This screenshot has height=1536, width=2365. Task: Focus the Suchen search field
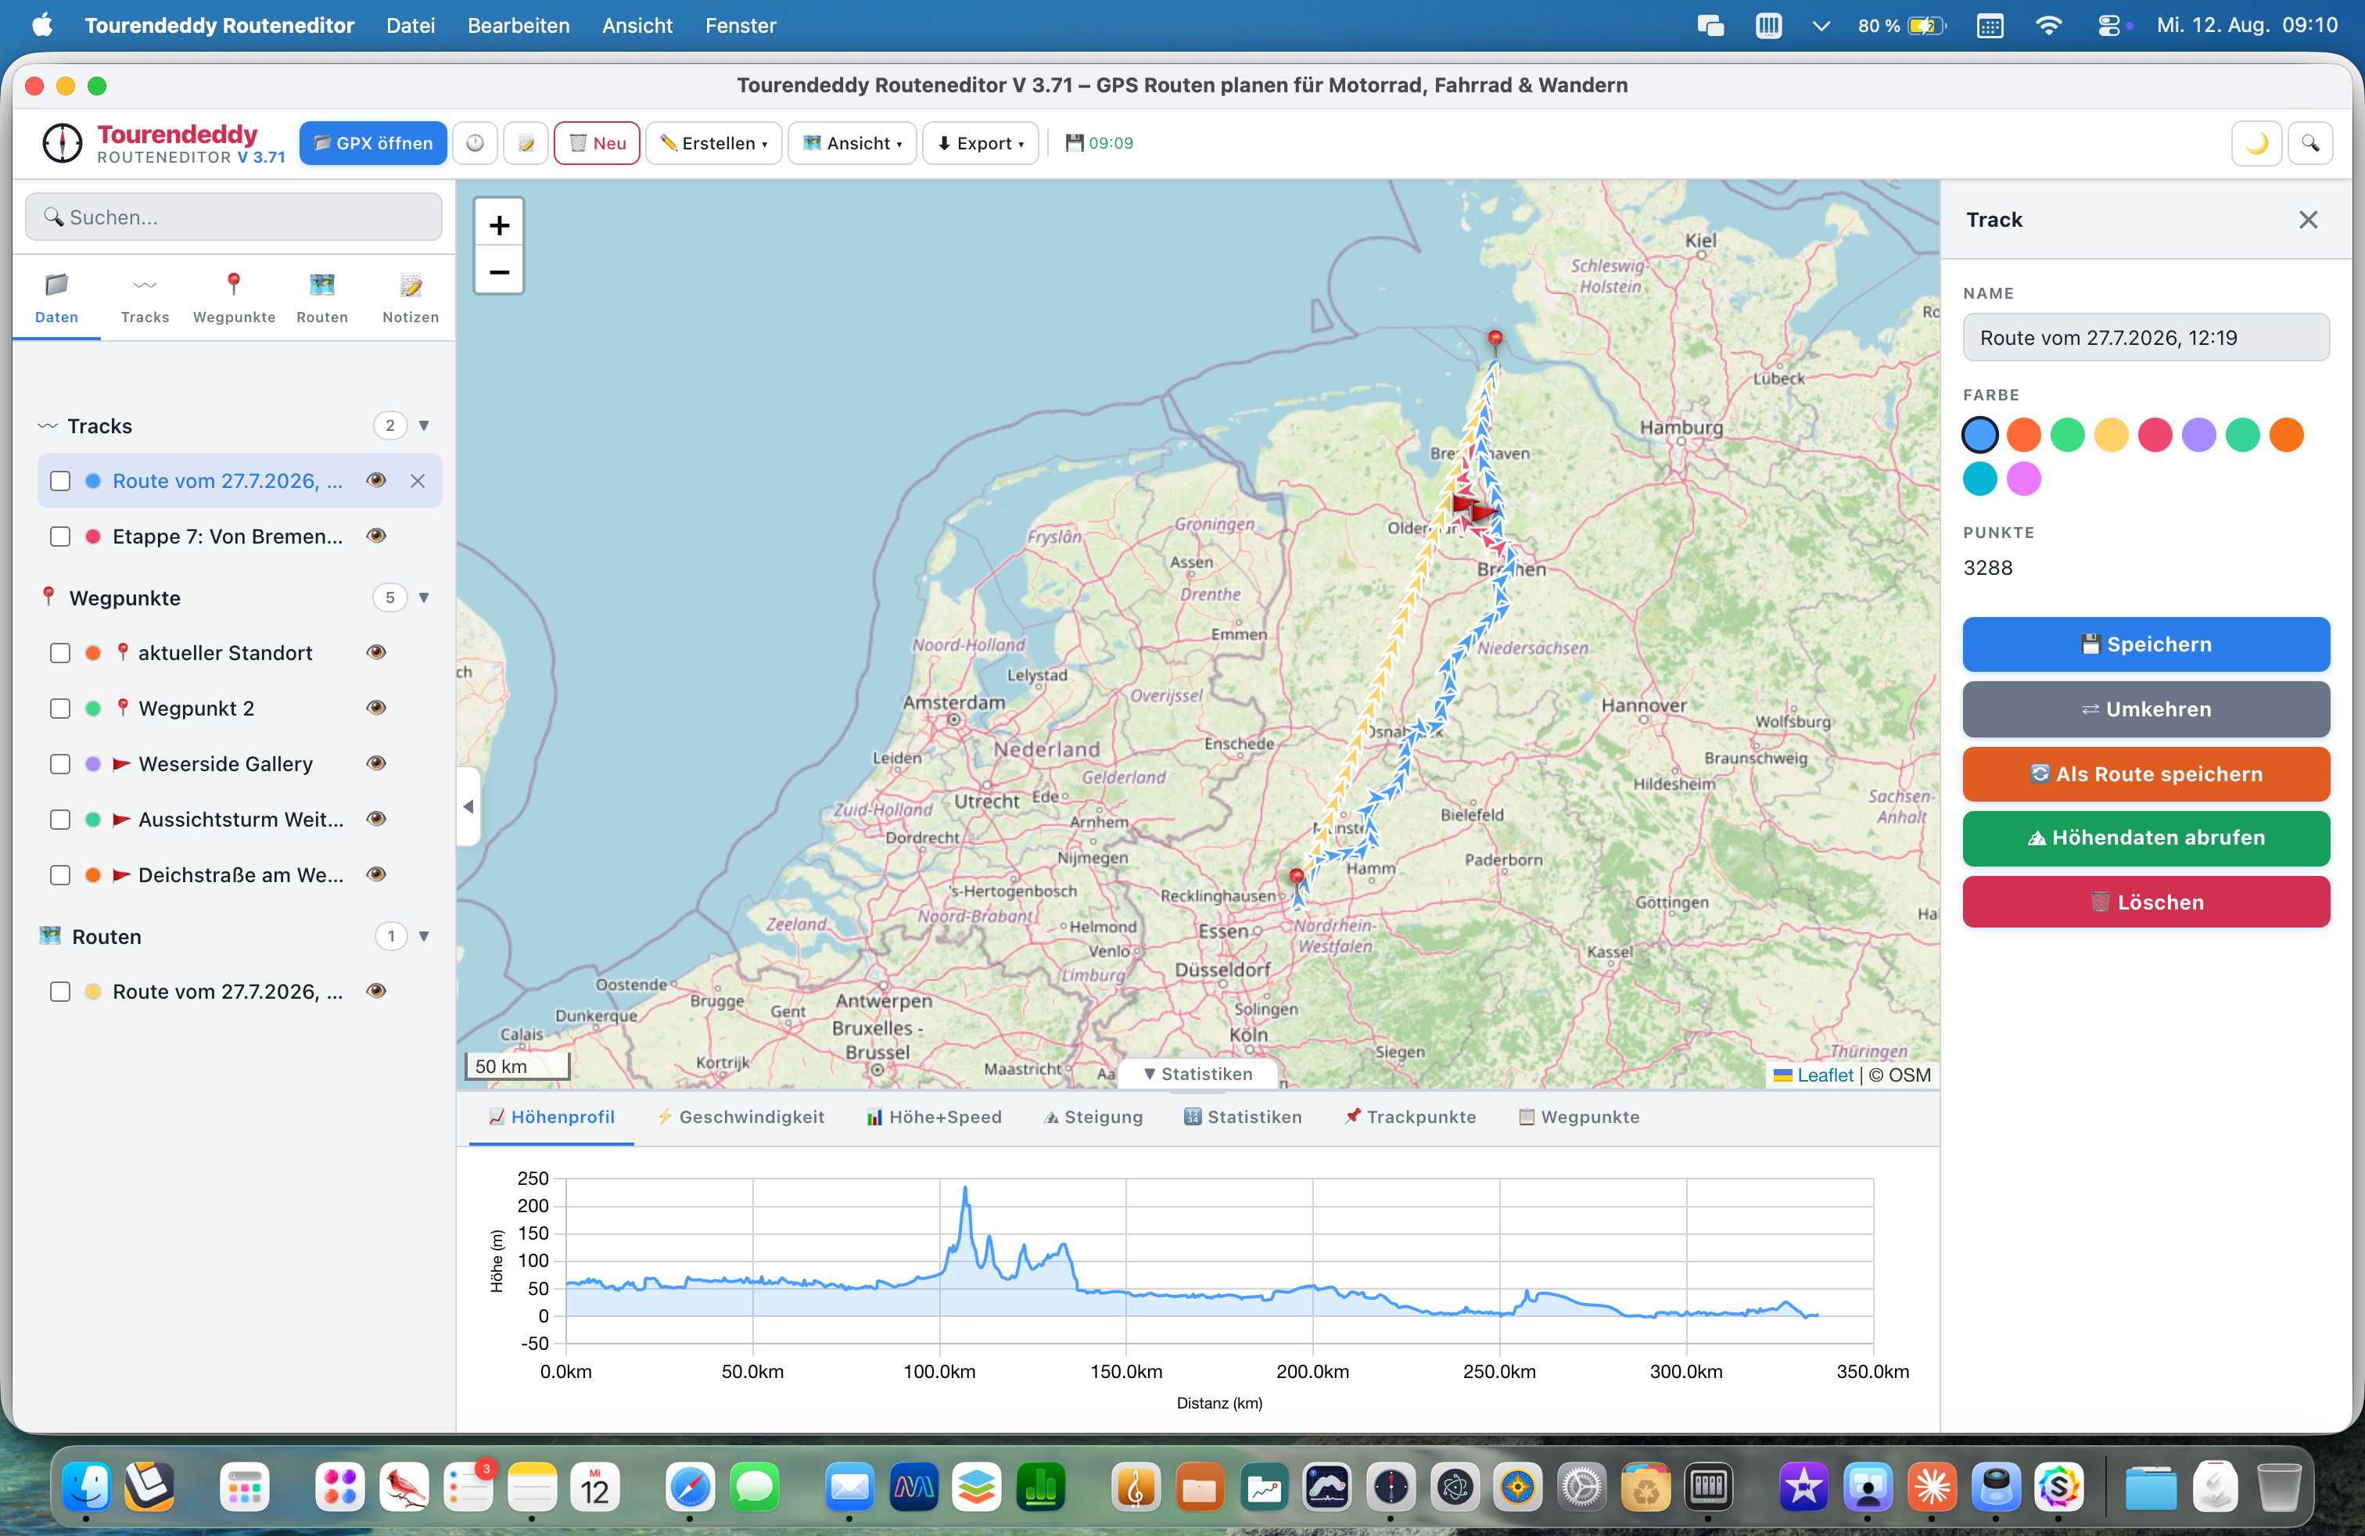click(234, 217)
